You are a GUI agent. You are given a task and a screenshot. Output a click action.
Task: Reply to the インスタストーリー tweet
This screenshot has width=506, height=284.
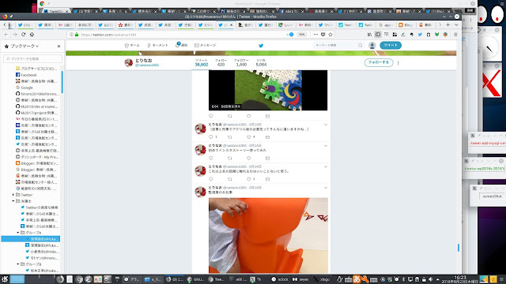pos(211,158)
